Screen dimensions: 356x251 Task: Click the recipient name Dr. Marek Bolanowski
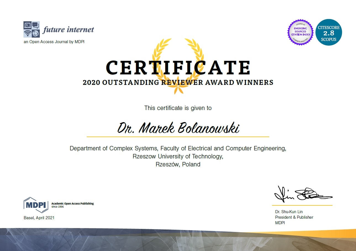click(x=178, y=128)
